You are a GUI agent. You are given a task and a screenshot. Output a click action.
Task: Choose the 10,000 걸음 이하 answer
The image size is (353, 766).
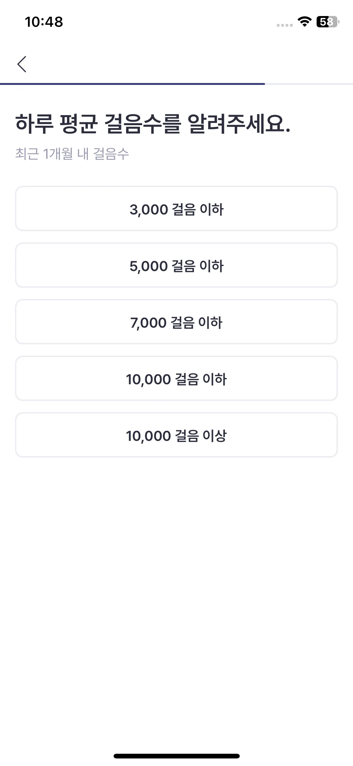tap(176, 378)
